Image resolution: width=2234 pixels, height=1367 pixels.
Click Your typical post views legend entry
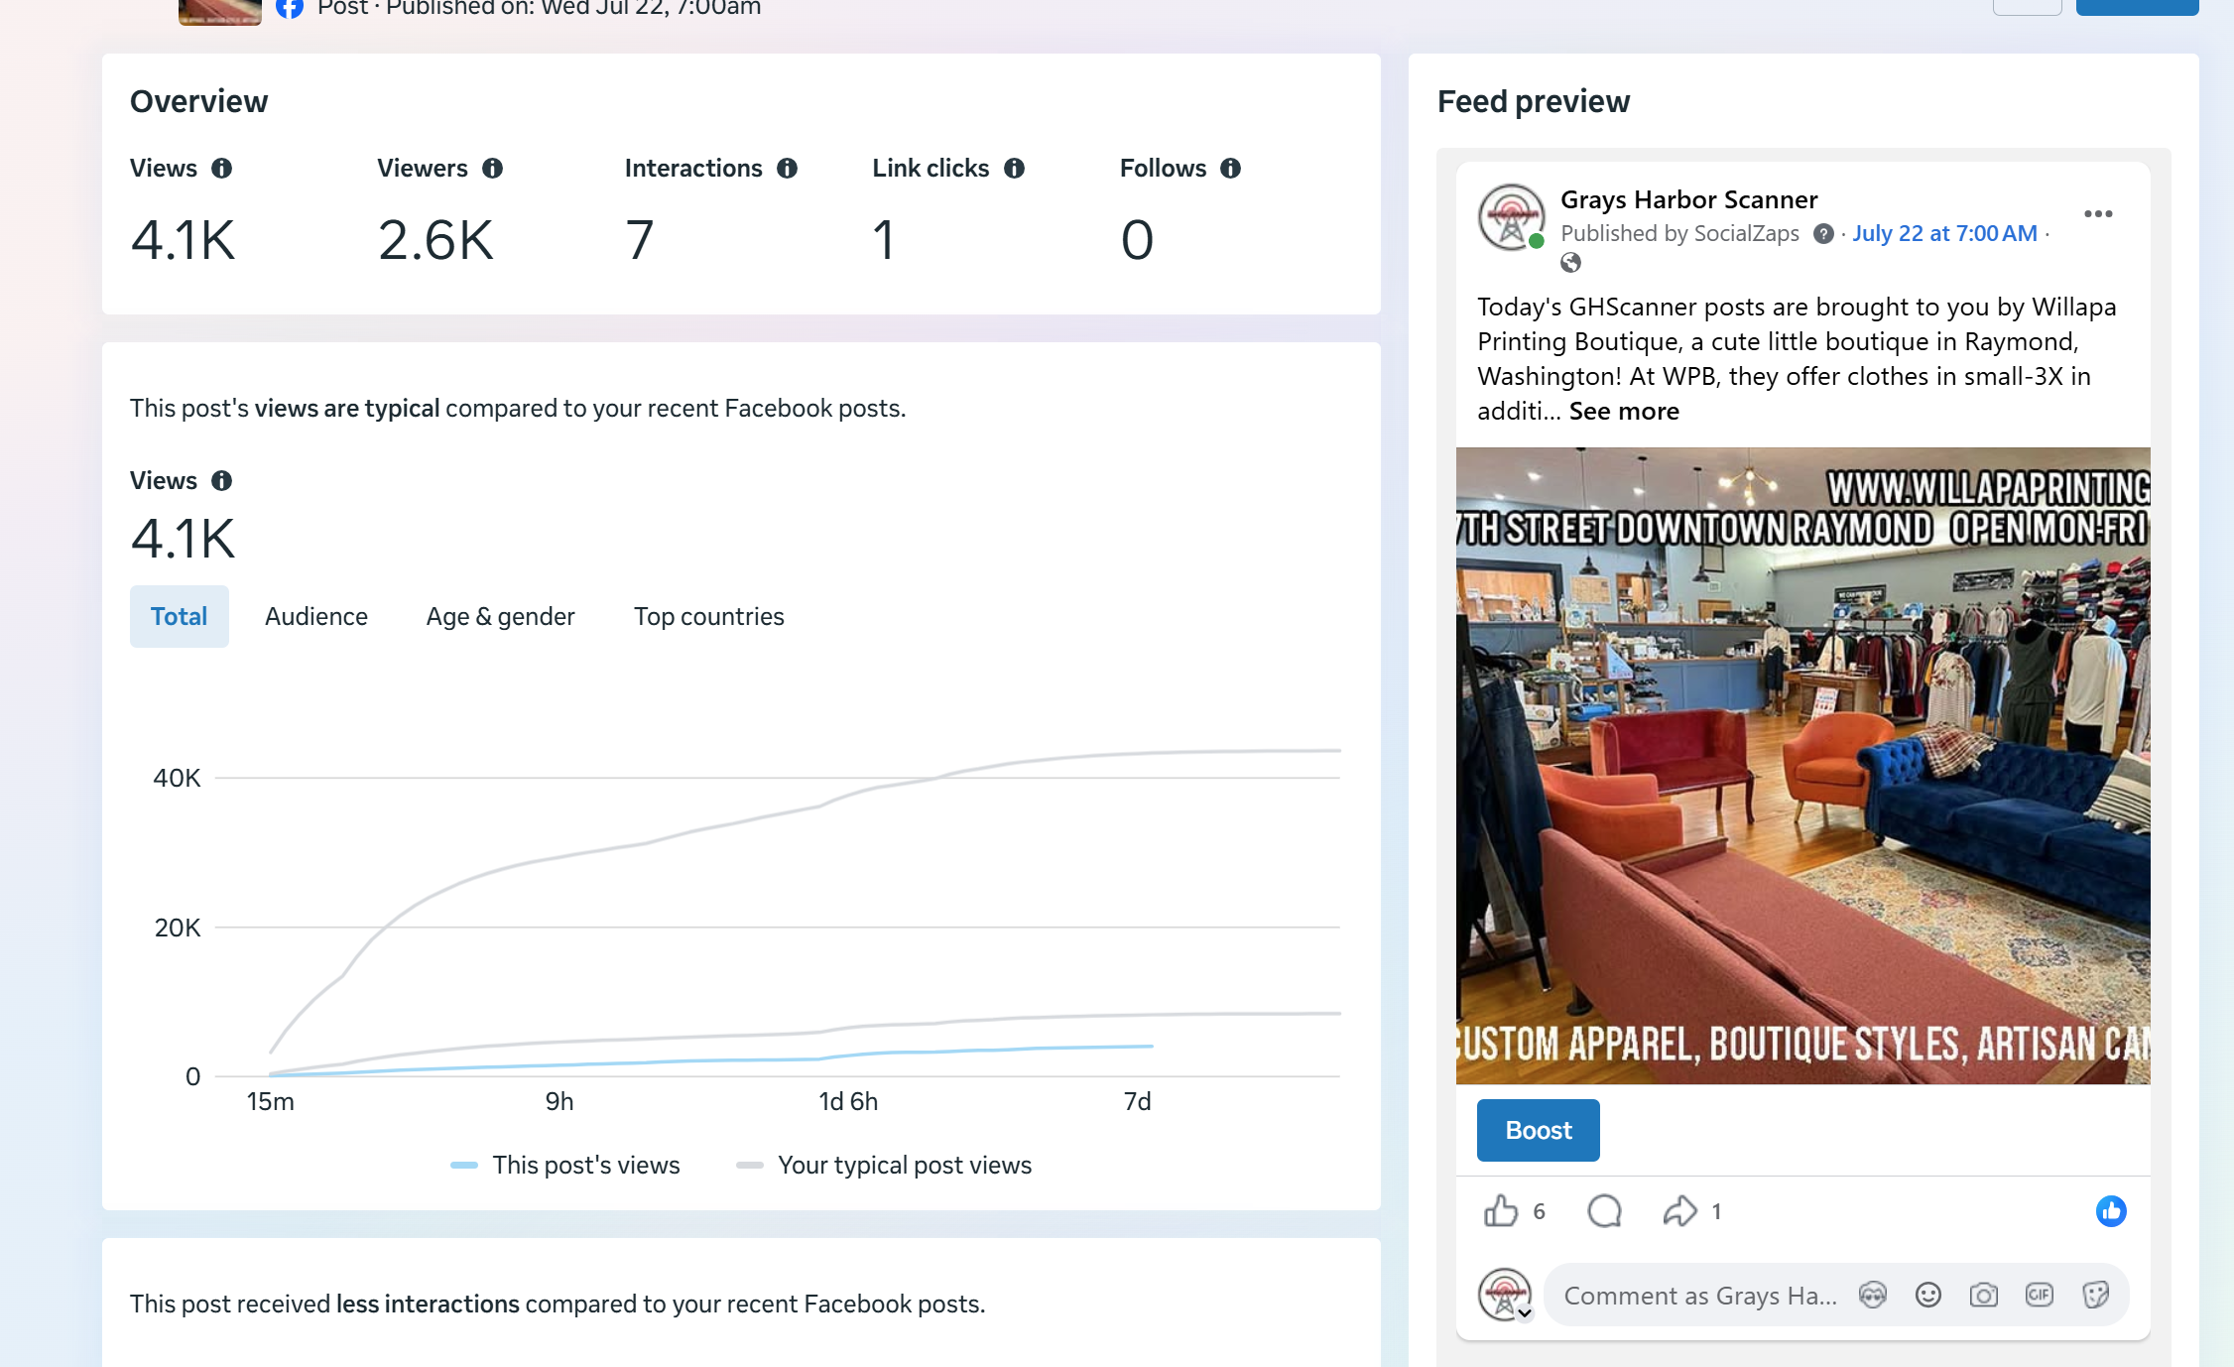click(884, 1166)
